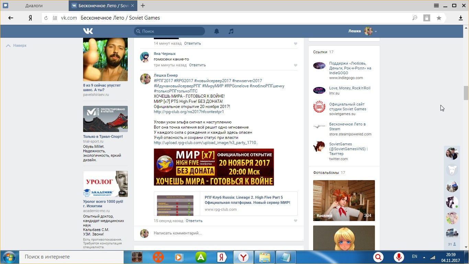Switch to the Диалоги tab
This screenshot has height=264, width=469.
click(x=34, y=5)
